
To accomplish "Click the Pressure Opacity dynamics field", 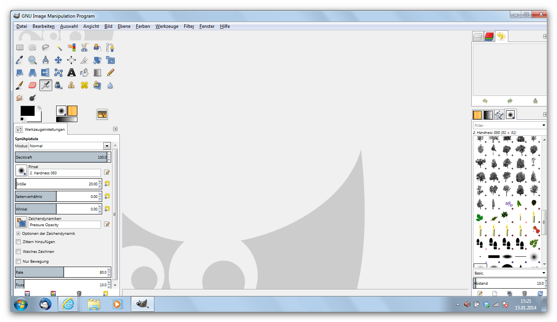I will [x=65, y=225].
